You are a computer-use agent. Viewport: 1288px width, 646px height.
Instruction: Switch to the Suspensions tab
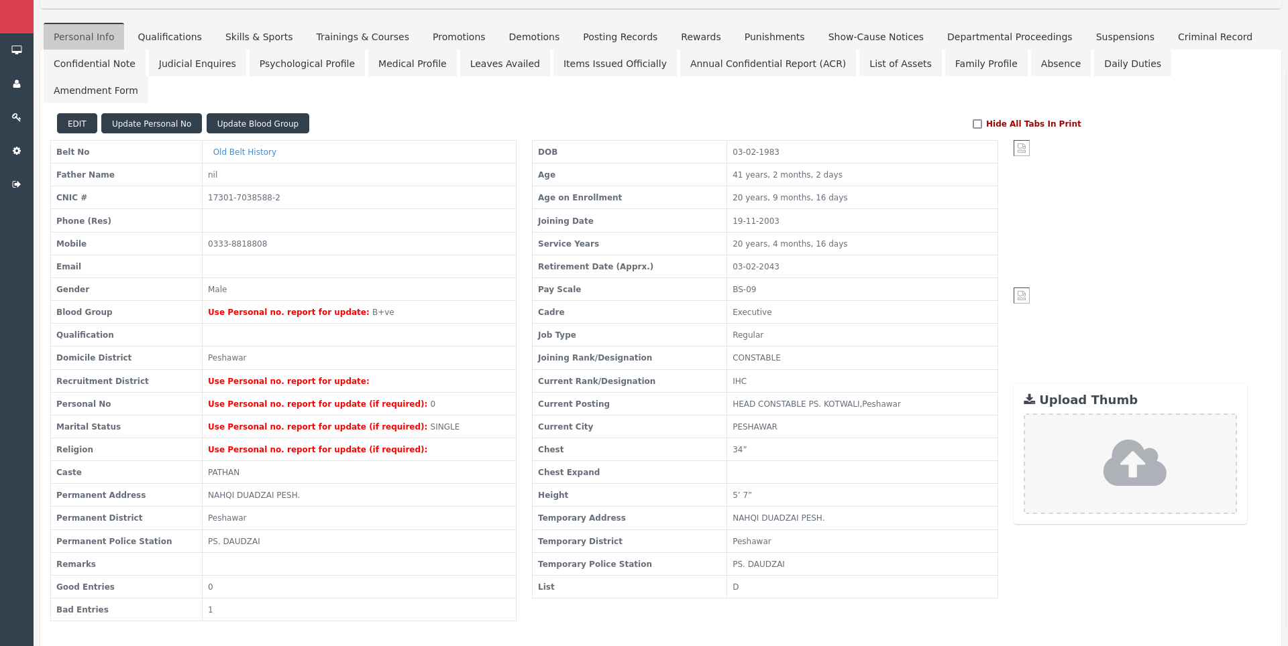tap(1125, 37)
